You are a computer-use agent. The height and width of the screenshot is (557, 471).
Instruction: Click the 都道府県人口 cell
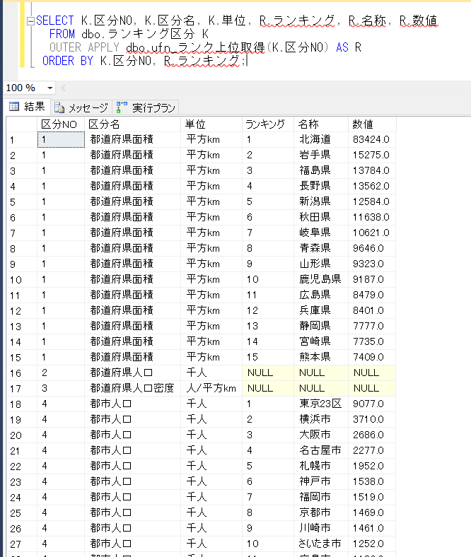pos(132,373)
